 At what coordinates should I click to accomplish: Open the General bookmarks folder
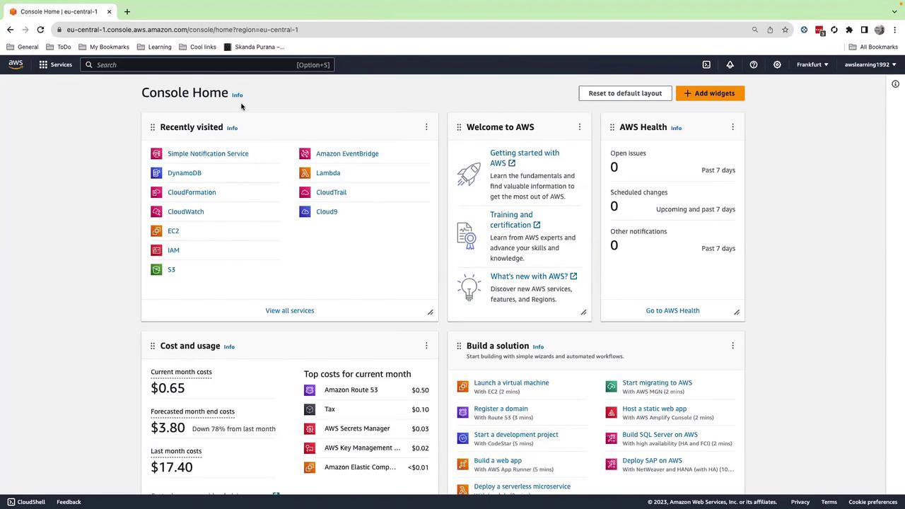22,47
